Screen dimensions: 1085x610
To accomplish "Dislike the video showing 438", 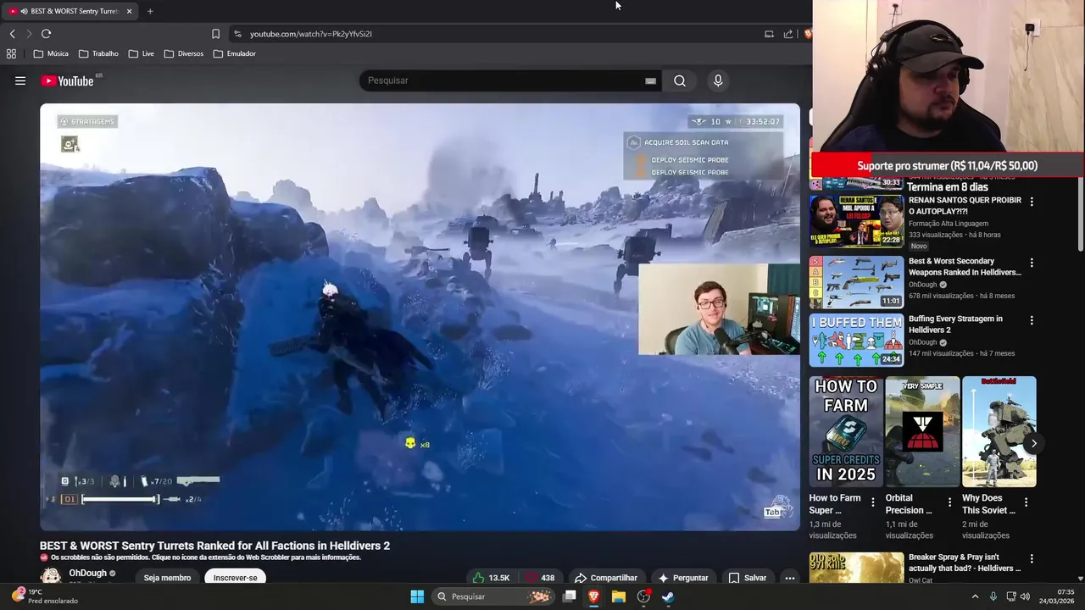I will (x=539, y=578).
